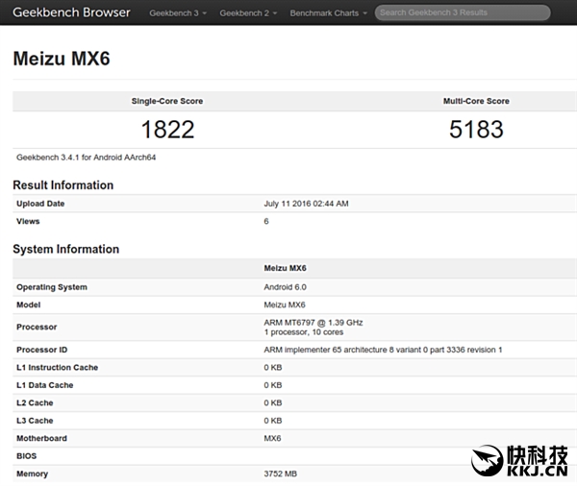Select the Meizu MX6 model value
The width and height of the screenshot is (577, 486).
285,304
